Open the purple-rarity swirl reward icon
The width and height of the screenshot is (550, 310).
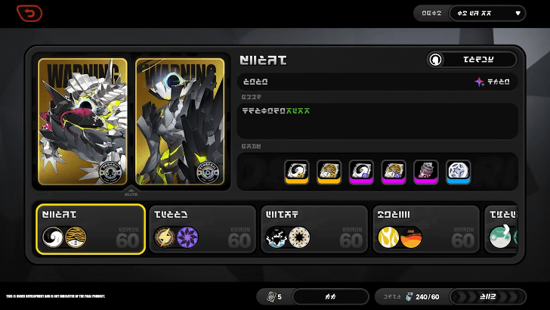coord(361,172)
